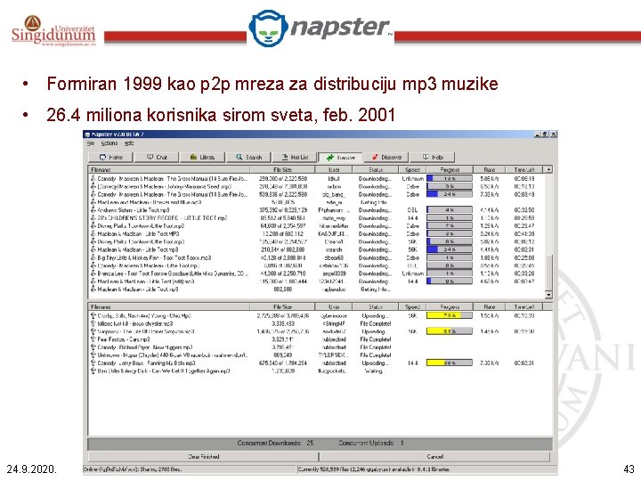Click the yellow 73% upload progress bar
The width and height of the screenshot is (641, 481).
click(x=450, y=315)
